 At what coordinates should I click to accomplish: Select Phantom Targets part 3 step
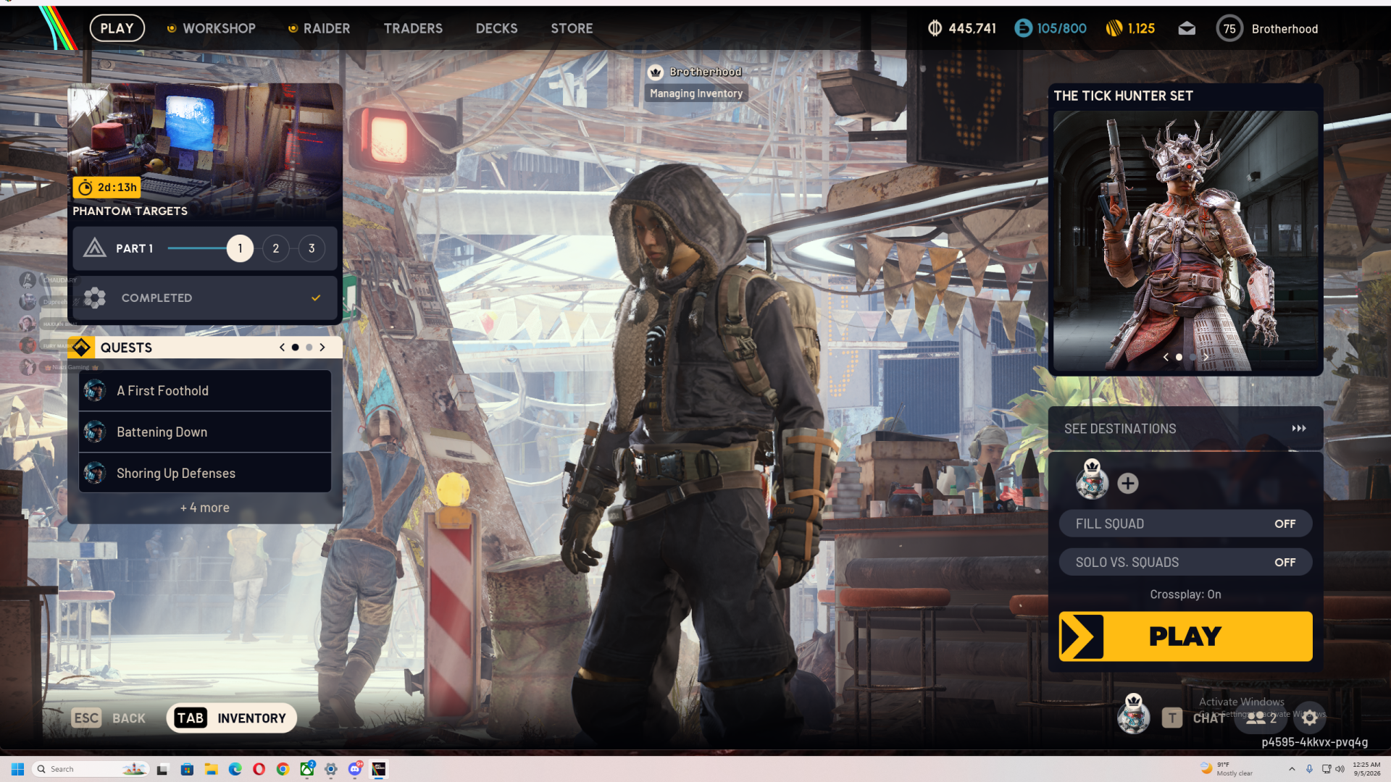click(312, 248)
